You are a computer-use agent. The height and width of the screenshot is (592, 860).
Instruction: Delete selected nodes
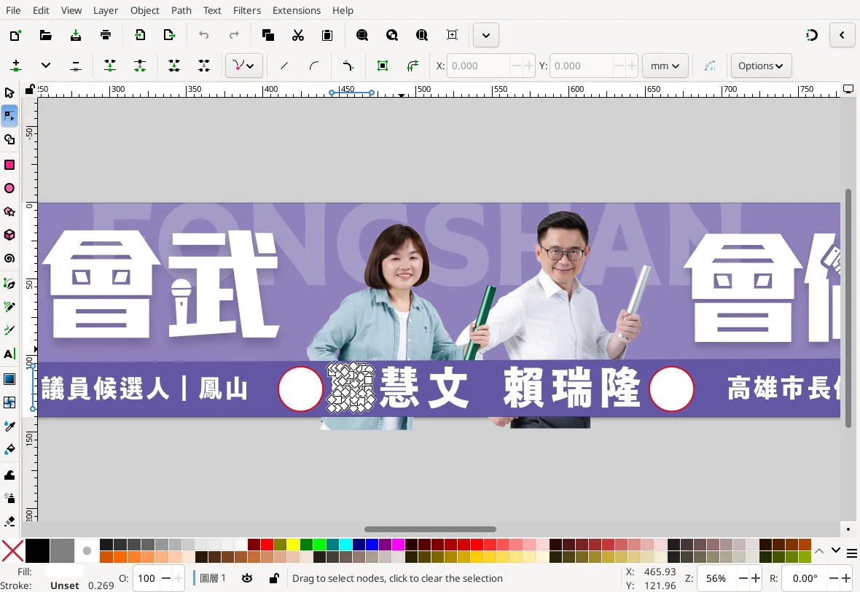click(76, 66)
